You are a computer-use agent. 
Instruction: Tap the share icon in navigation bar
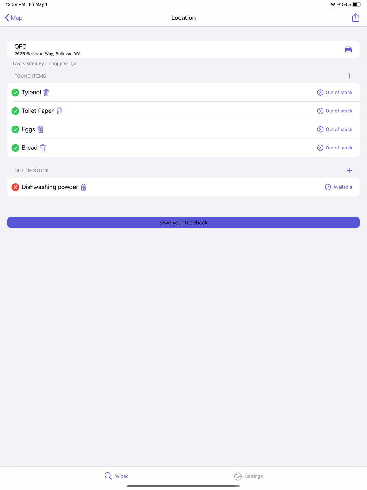(355, 18)
